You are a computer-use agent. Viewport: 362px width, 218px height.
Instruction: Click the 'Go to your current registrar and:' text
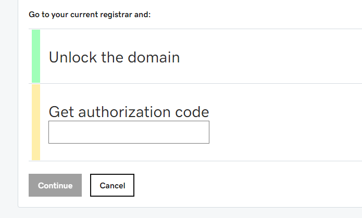point(90,15)
